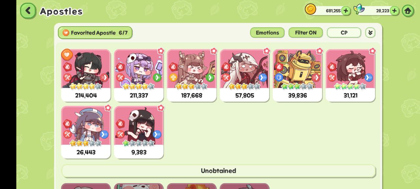Go back using the green arrow button
This screenshot has height=189, width=420.
tap(28, 11)
